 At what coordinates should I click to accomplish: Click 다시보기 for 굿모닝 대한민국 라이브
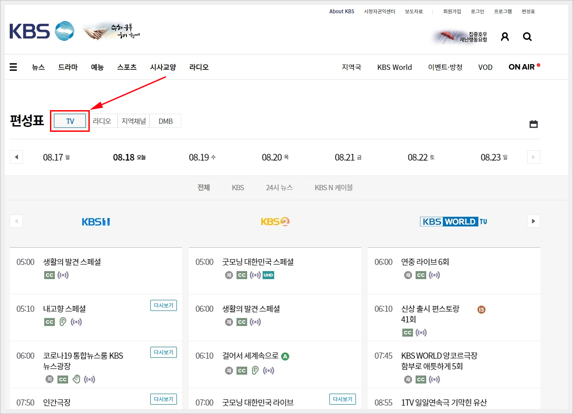[343, 399]
